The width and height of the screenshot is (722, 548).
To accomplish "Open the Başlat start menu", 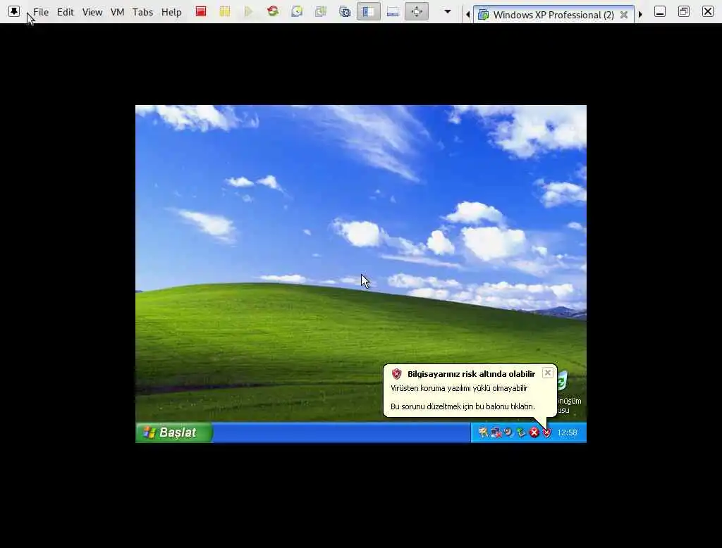I will [174, 432].
